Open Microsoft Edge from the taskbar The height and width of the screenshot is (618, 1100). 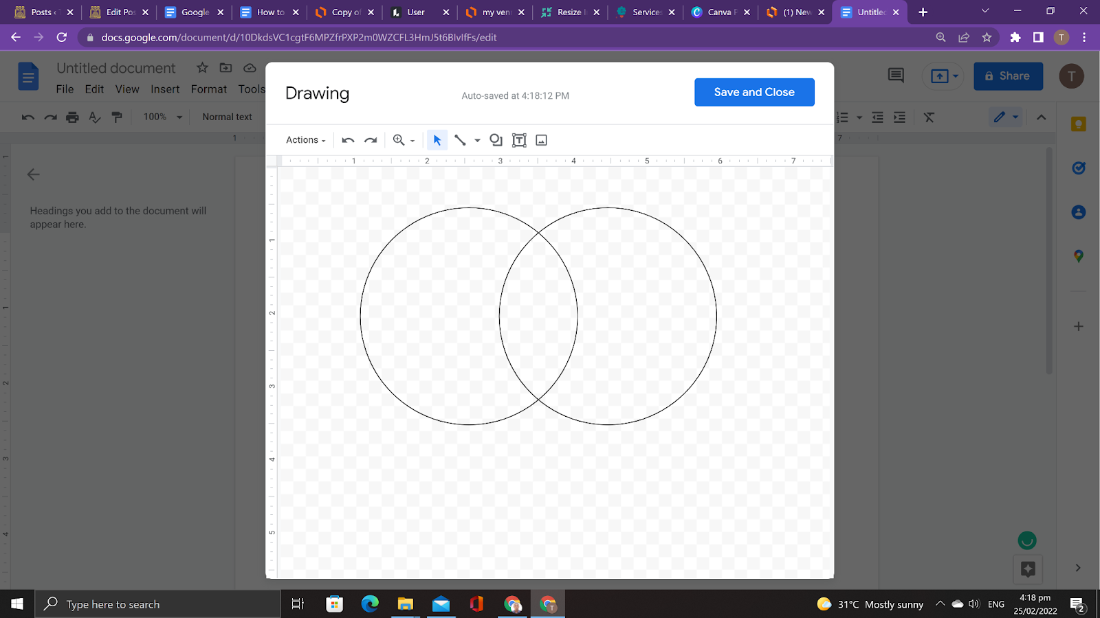pyautogui.click(x=370, y=604)
